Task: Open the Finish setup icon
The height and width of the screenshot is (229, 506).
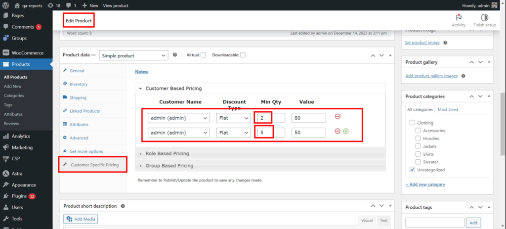Action: click(484, 18)
